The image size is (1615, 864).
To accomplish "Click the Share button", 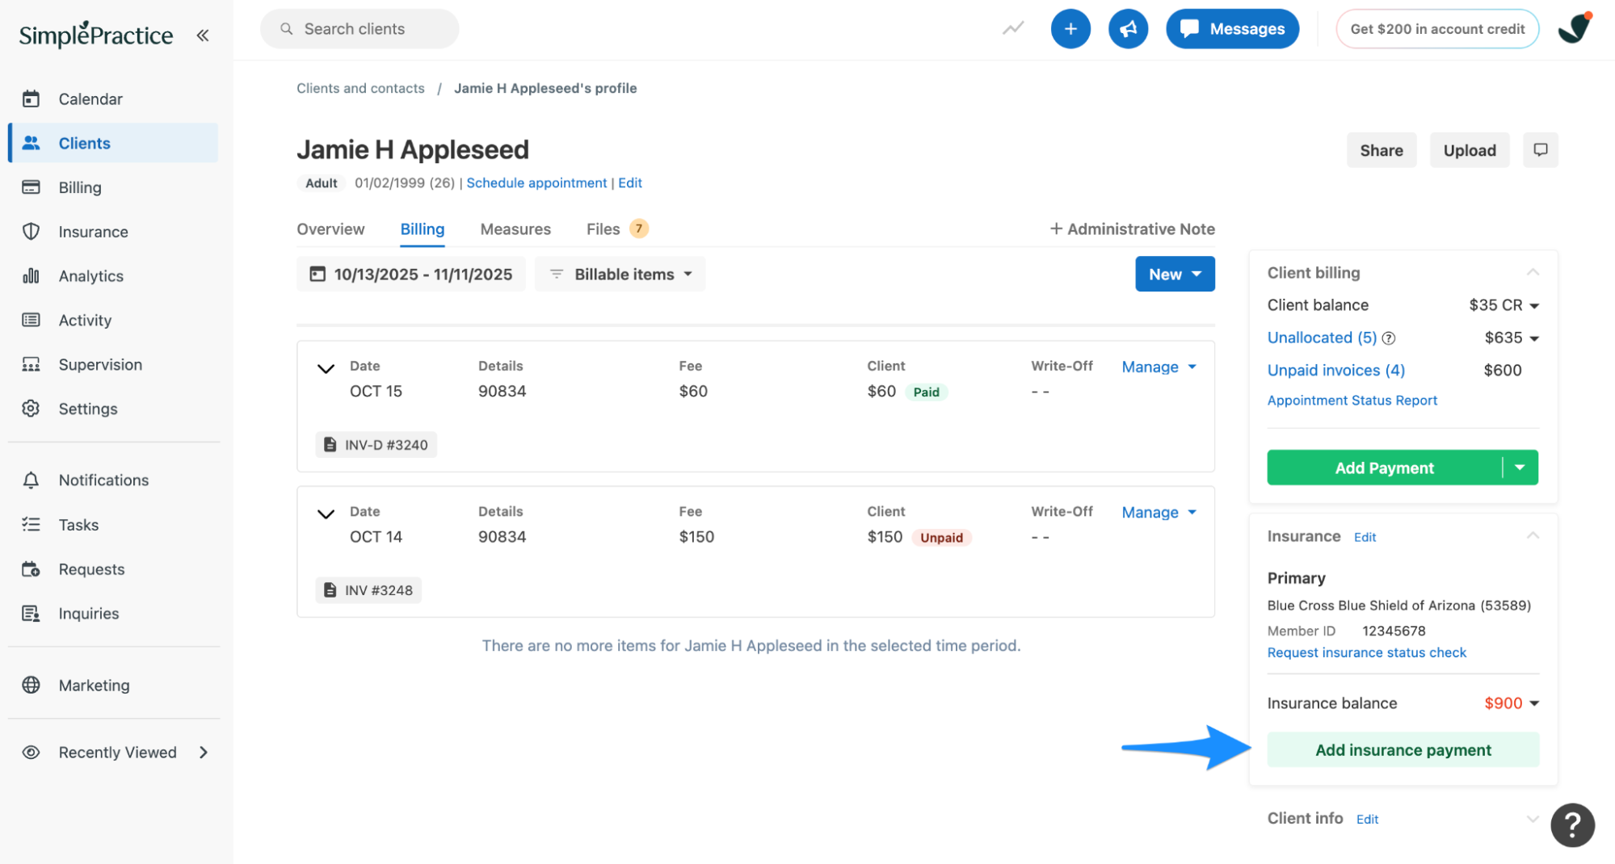I will [1381, 150].
